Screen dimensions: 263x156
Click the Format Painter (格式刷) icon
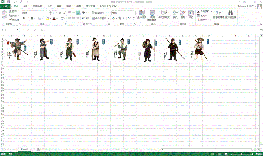click(x=10, y=20)
